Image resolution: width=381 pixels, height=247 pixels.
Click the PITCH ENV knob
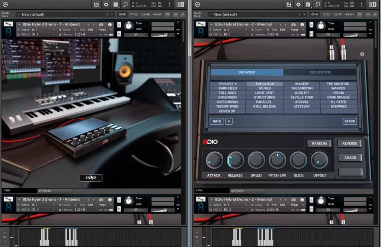[x=277, y=160]
